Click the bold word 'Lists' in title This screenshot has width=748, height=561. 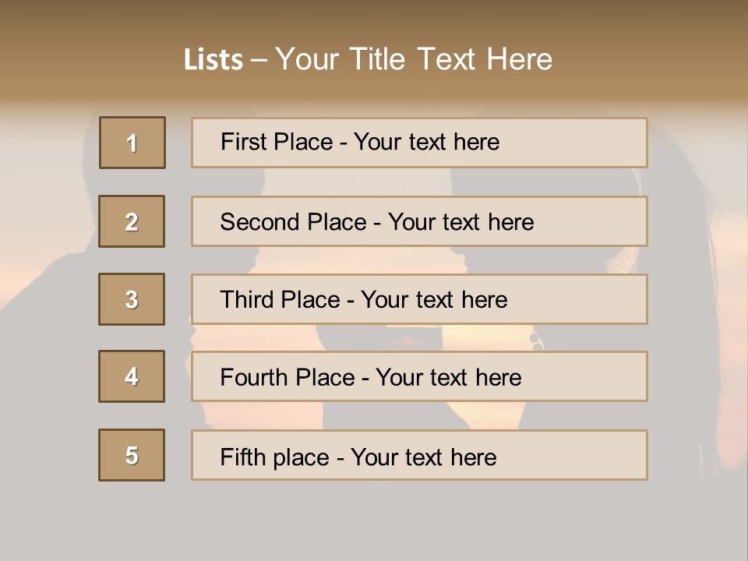point(213,60)
